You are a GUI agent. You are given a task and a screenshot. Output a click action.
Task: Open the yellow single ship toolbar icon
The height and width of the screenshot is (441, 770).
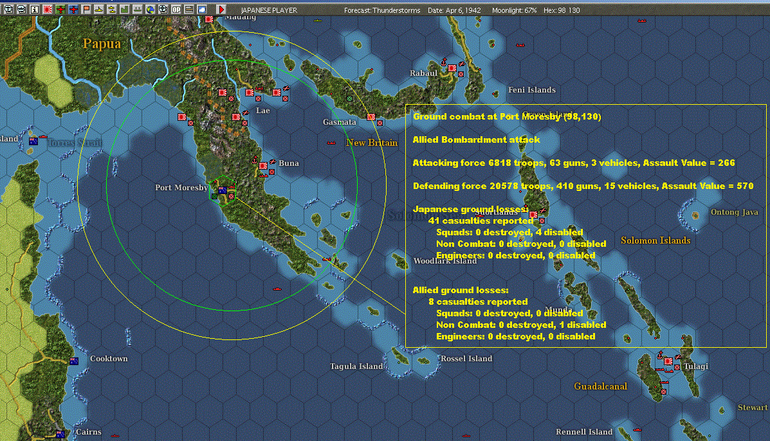(98, 9)
